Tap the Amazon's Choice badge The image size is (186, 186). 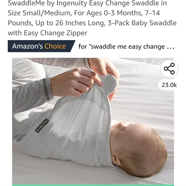[x=41, y=46]
